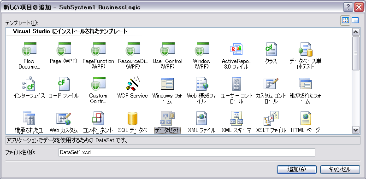Viewport: 366px width, 179px height.
Task: Select the ユーザー コントロール template icon
Action: point(236,84)
